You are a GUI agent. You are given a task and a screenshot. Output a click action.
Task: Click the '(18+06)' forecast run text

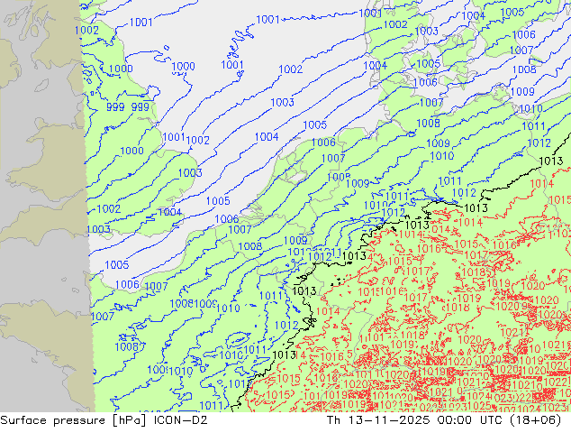coord(536,420)
